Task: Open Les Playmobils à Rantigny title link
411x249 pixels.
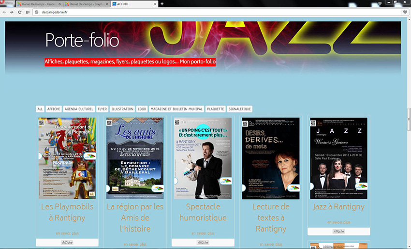Action: click(x=67, y=212)
